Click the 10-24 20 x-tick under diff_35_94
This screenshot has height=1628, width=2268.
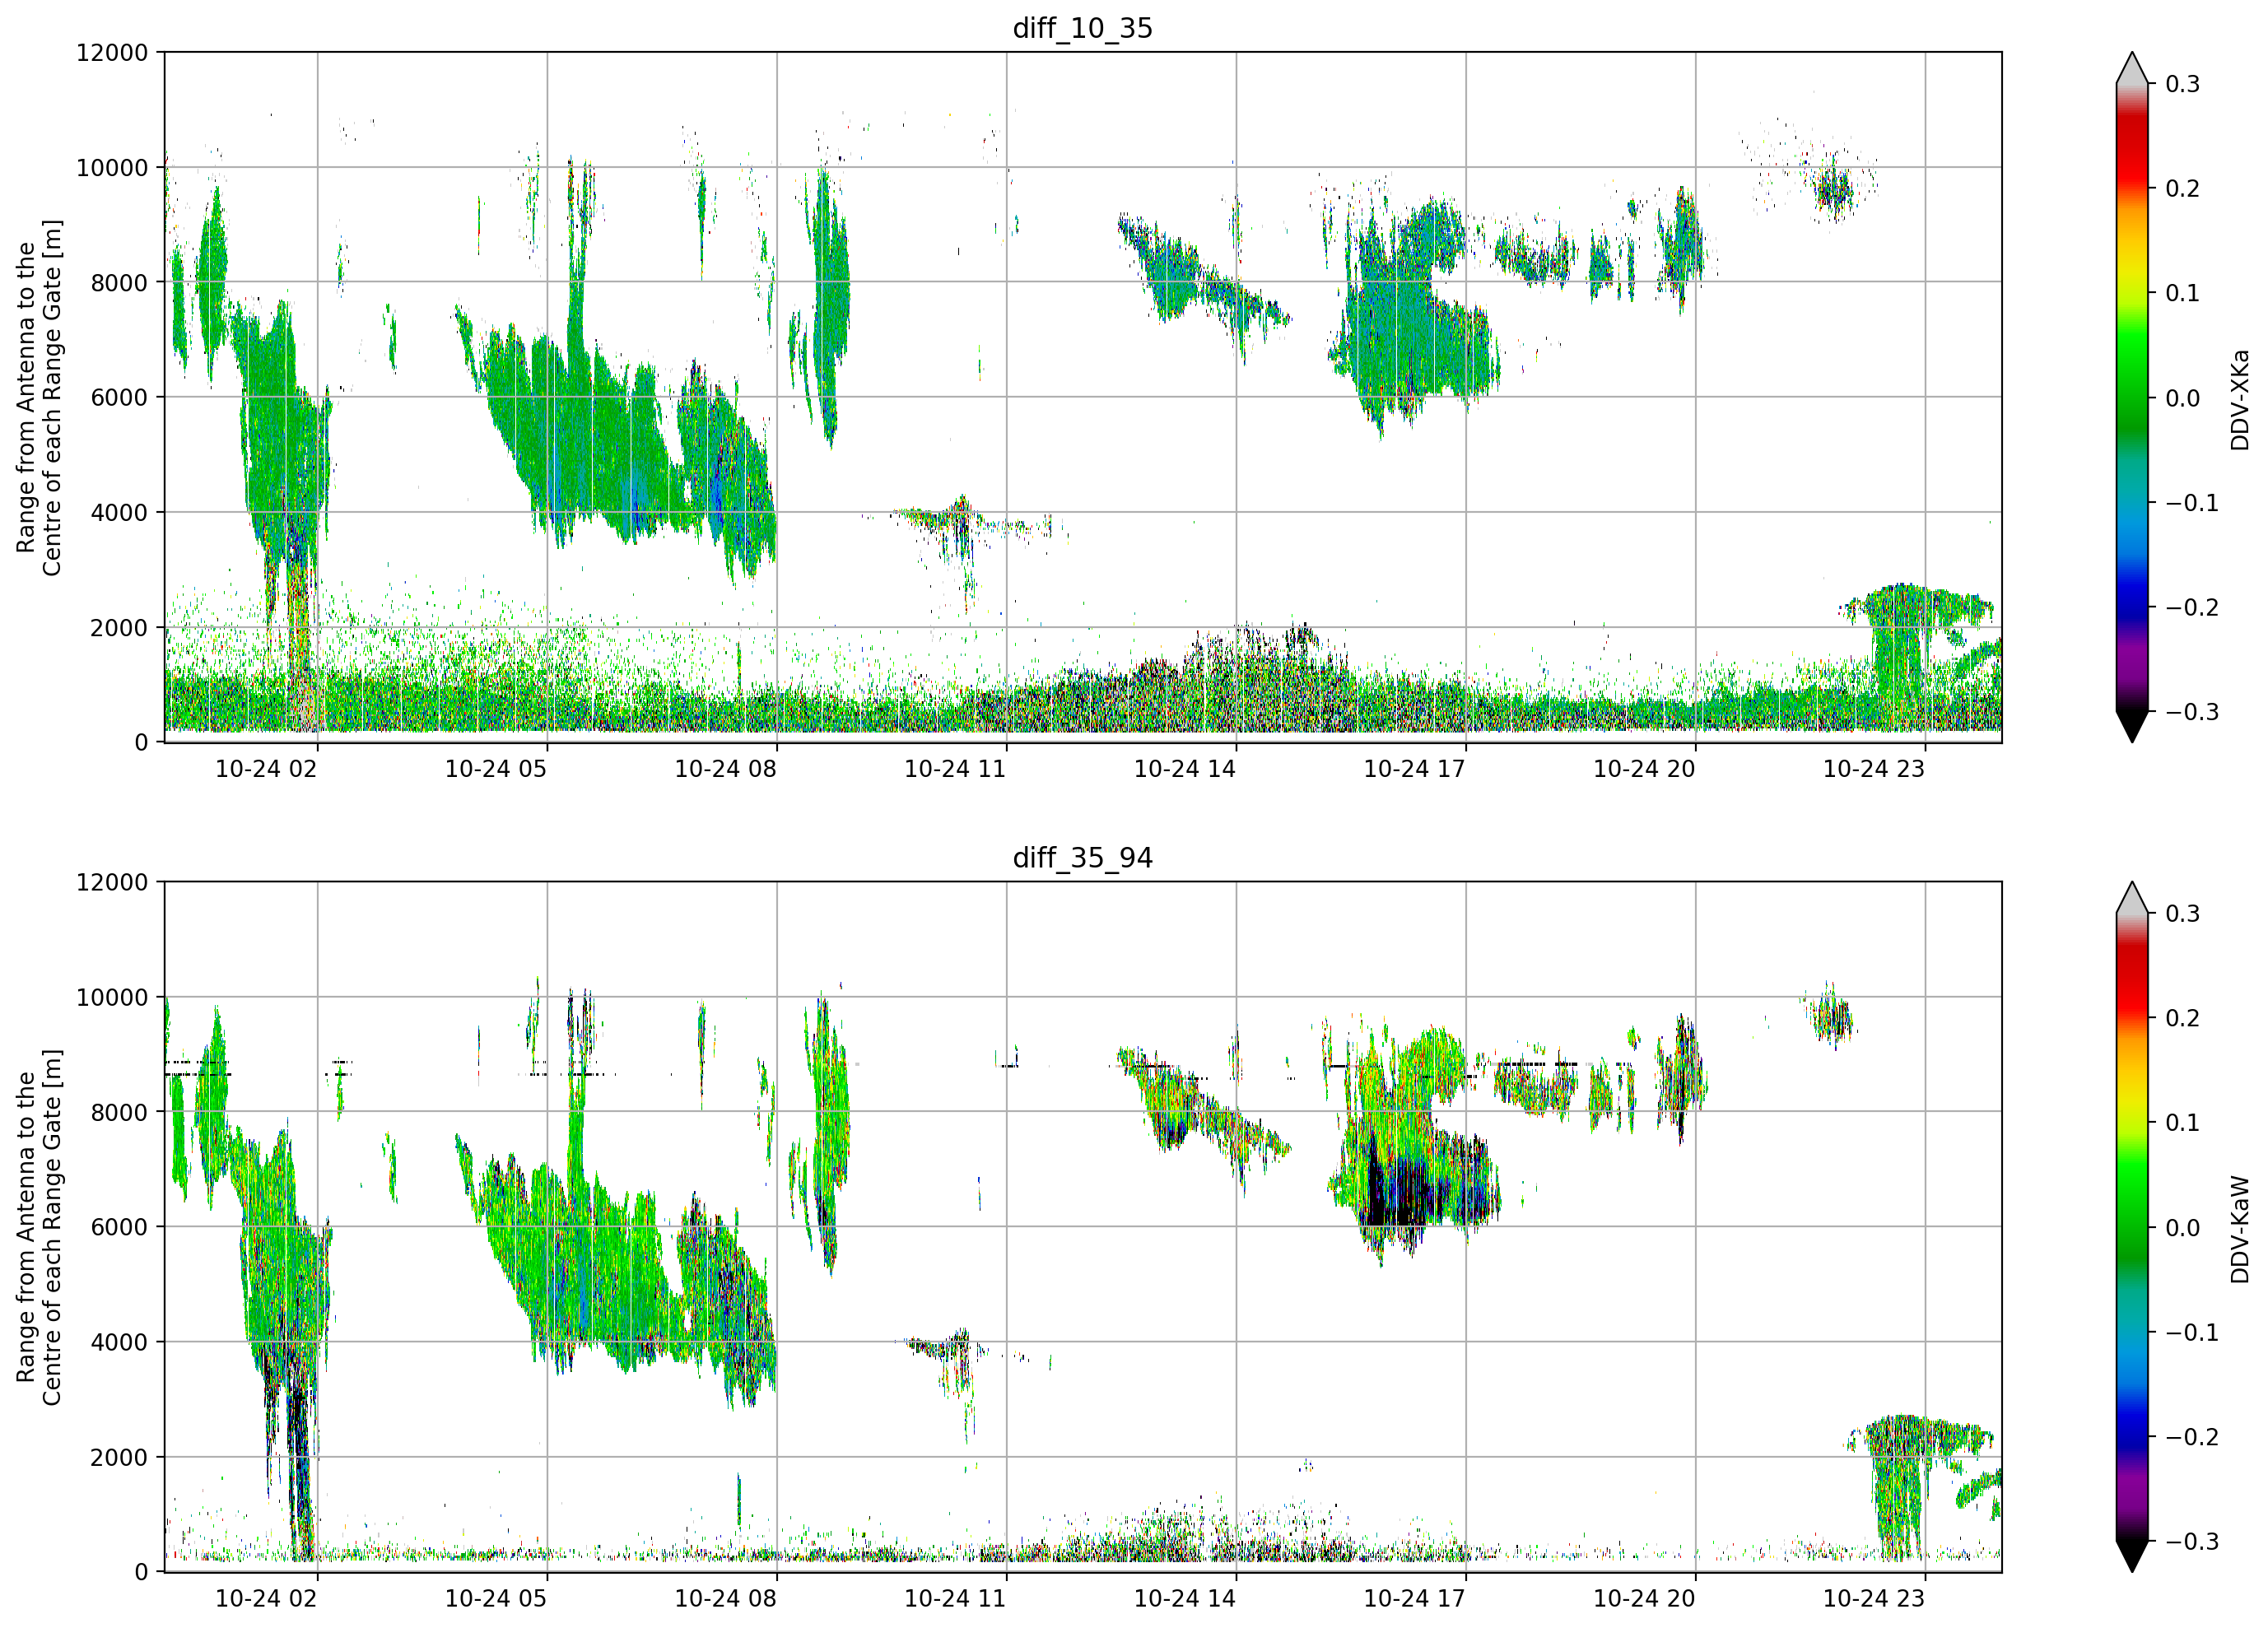pyautogui.click(x=1644, y=1599)
